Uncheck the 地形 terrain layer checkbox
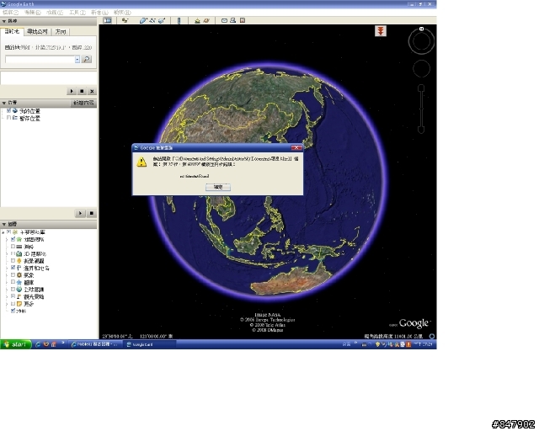Screen dimensions: 539x431 point(13,311)
